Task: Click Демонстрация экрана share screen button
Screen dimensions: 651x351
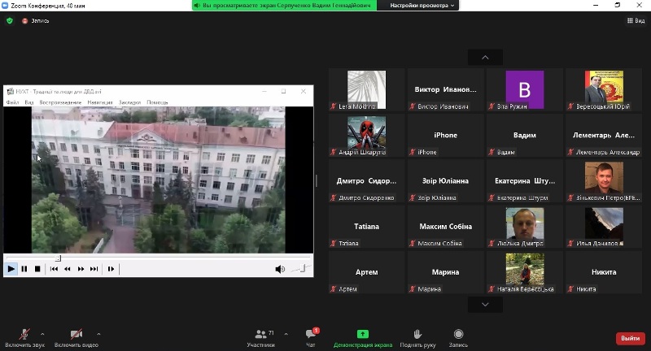Action: pyautogui.click(x=363, y=338)
